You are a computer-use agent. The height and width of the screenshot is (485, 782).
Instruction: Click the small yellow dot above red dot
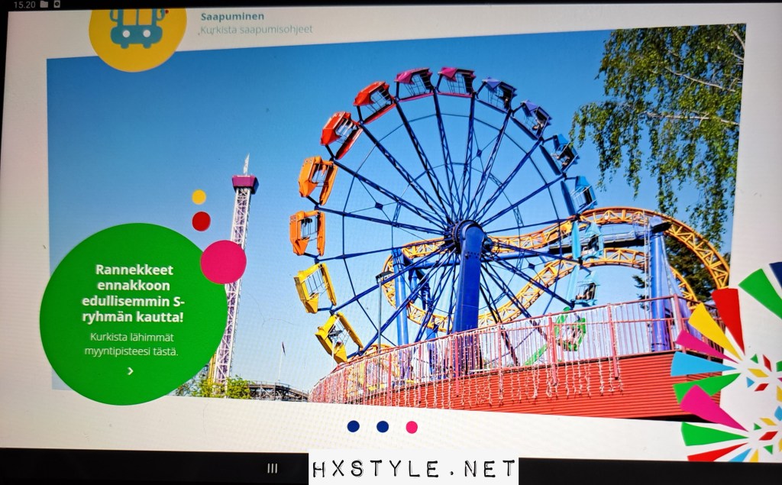point(199,197)
